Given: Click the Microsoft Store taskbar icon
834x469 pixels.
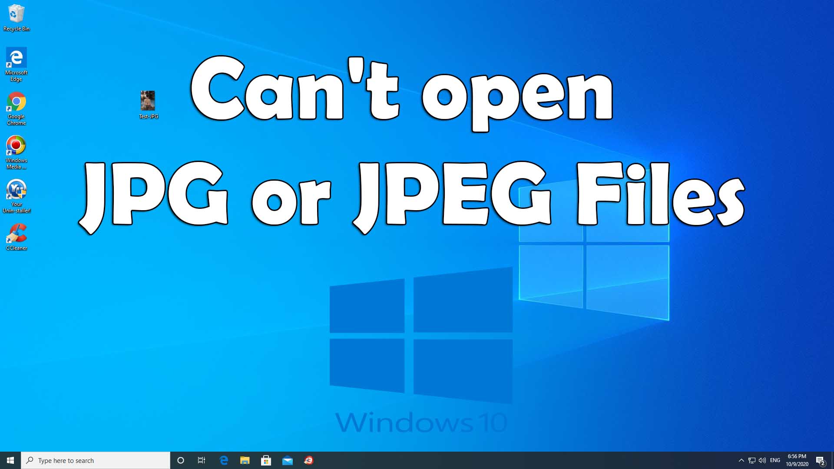Looking at the screenshot, I should click(x=266, y=460).
